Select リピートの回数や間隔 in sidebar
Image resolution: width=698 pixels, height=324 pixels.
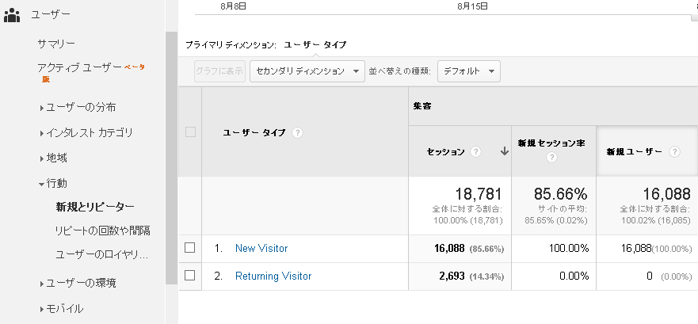pyautogui.click(x=103, y=231)
